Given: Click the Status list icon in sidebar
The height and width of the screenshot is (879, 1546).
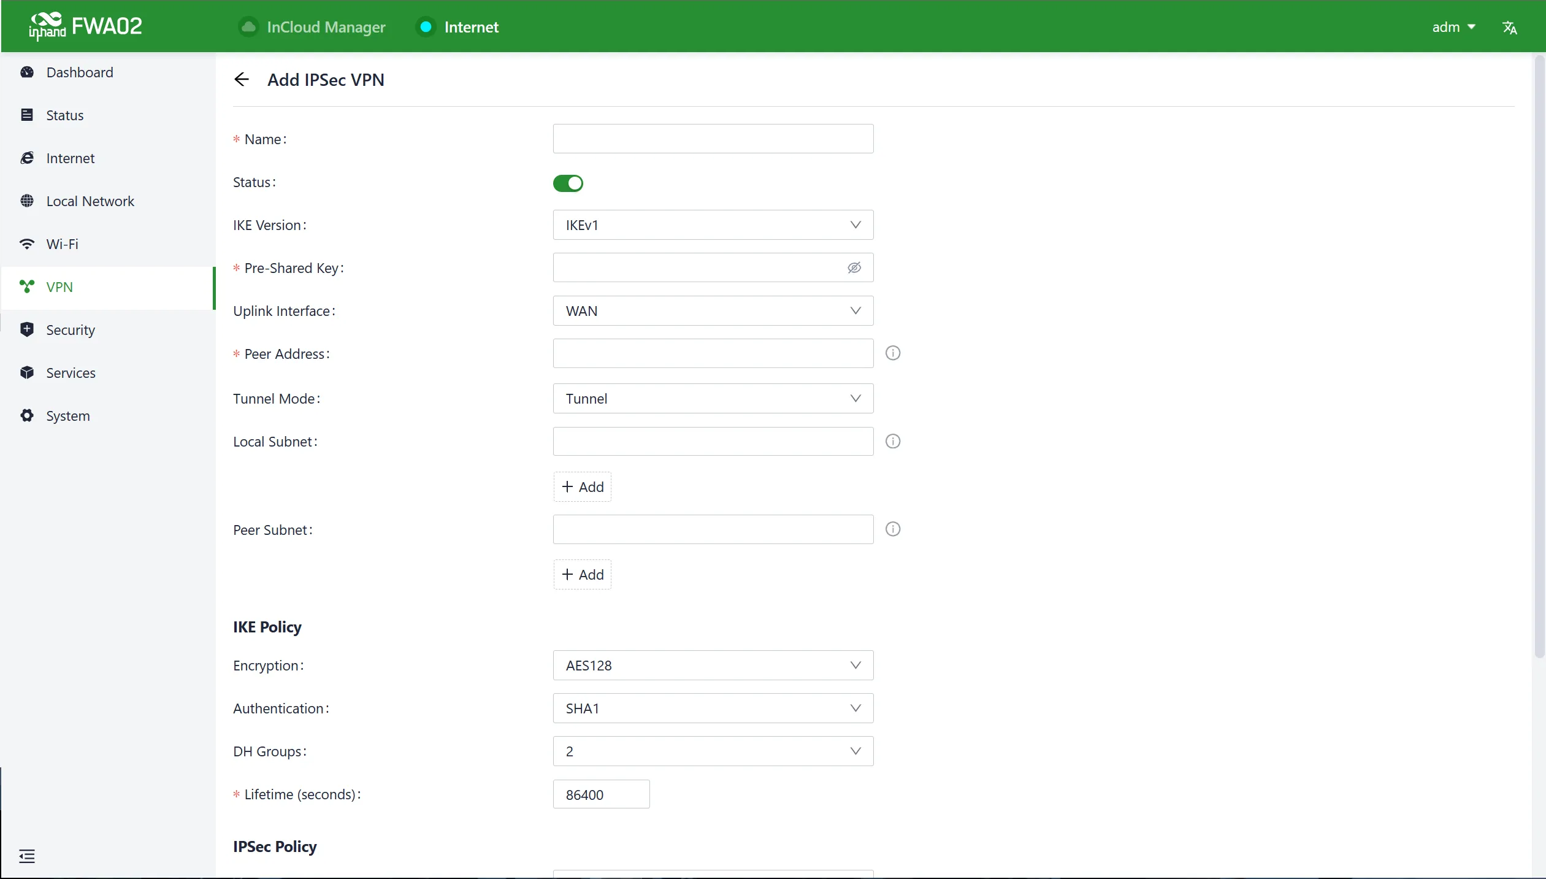Looking at the screenshot, I should pyautogui.click(x=27, y=115).
